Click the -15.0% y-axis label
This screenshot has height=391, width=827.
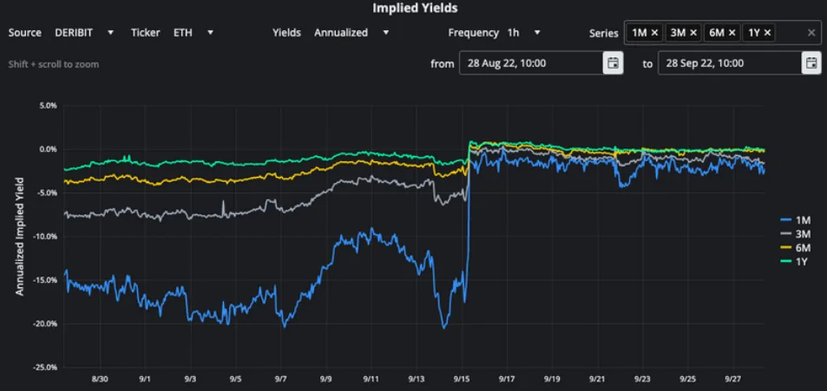(45, 280)
